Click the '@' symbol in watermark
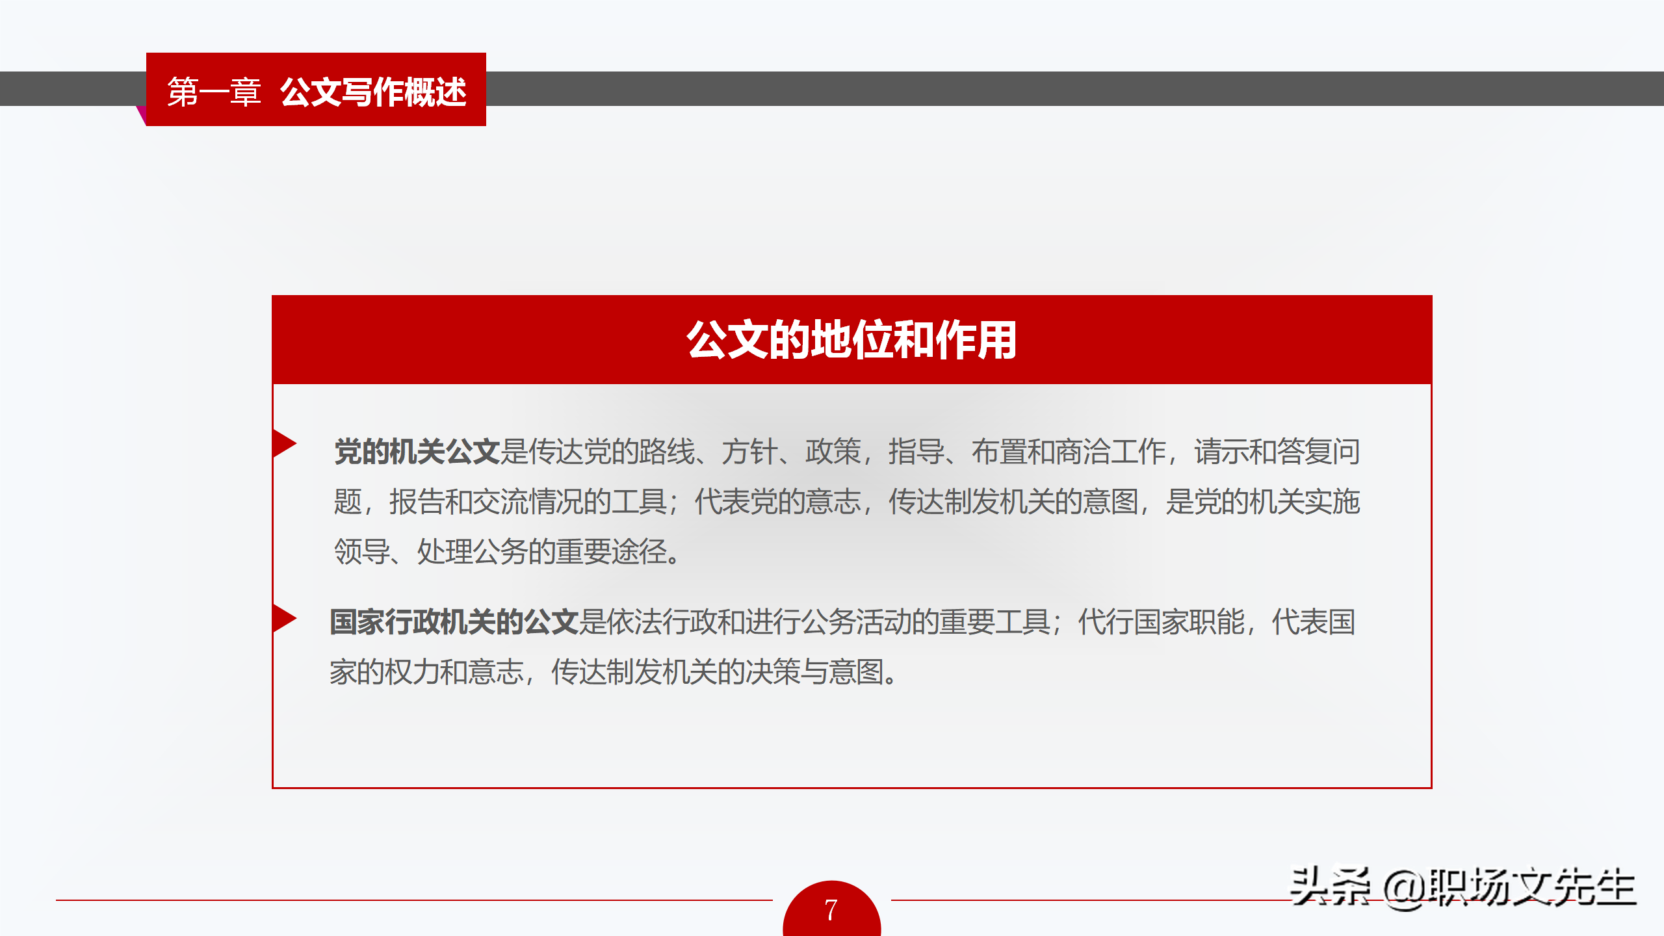The image size is (1664, 936). pyautogui.click(x=1404, y=889)
